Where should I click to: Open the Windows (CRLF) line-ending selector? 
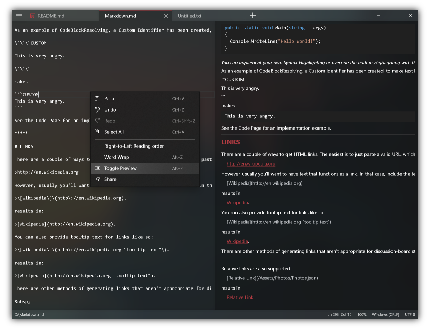(385, 314)
